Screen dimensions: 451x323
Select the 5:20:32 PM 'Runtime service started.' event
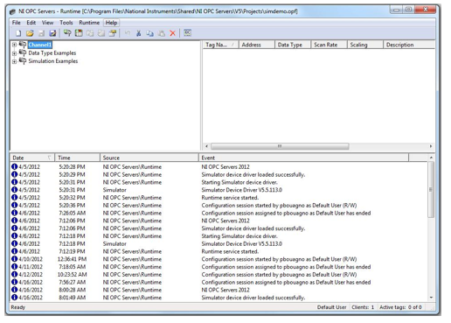(x=219, y=198)
